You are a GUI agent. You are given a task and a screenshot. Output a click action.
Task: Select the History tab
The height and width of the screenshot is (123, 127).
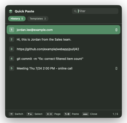coord(17,19)
